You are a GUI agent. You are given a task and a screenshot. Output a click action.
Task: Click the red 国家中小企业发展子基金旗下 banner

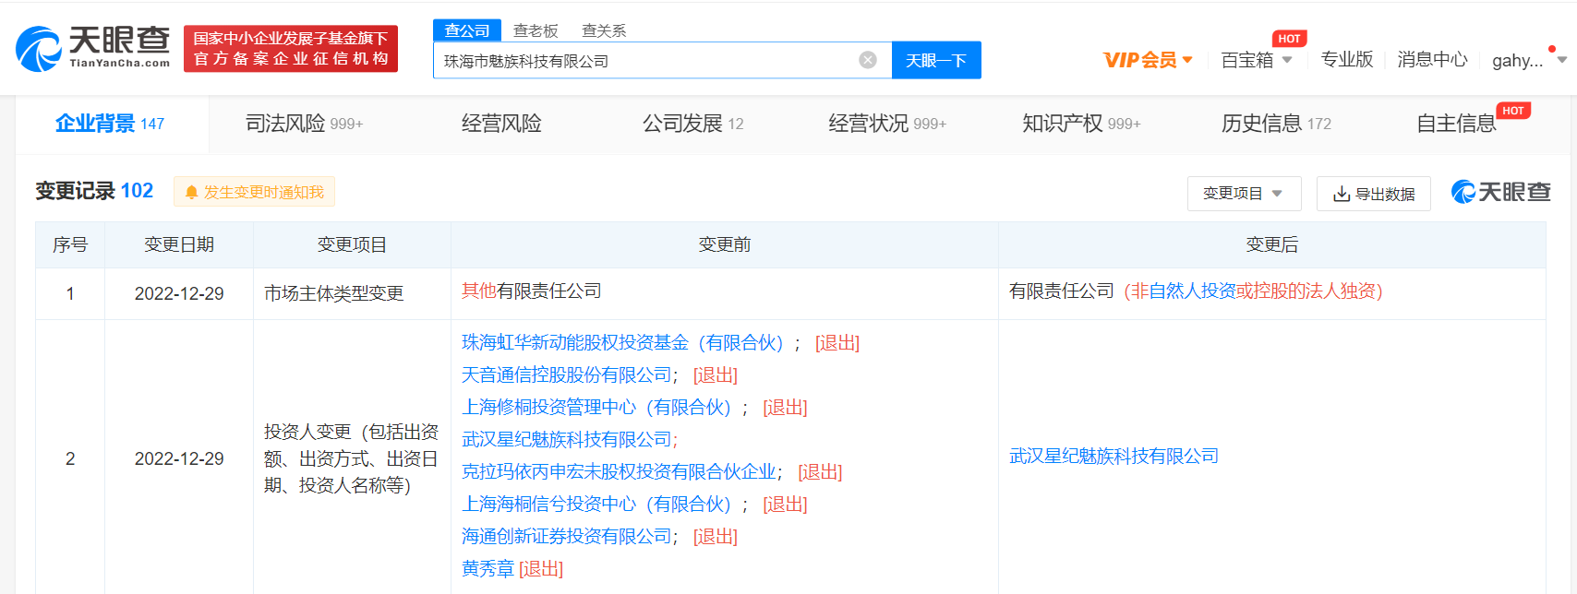coord(291,48)
